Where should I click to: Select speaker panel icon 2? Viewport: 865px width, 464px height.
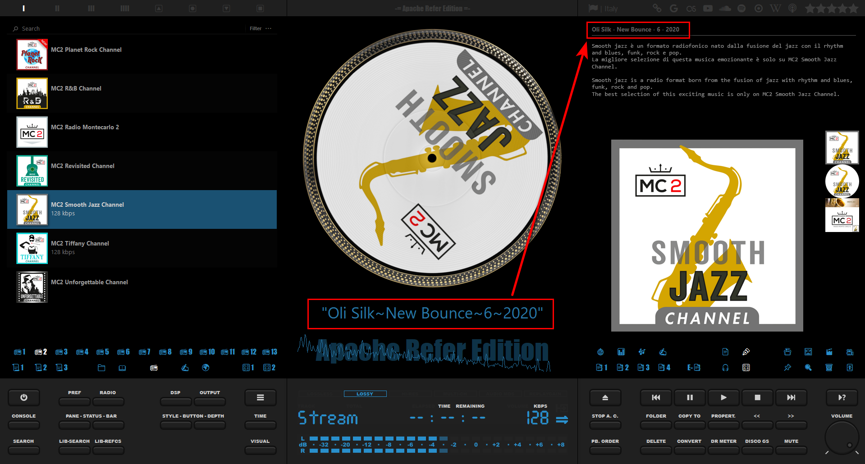(x=269, y=368)
